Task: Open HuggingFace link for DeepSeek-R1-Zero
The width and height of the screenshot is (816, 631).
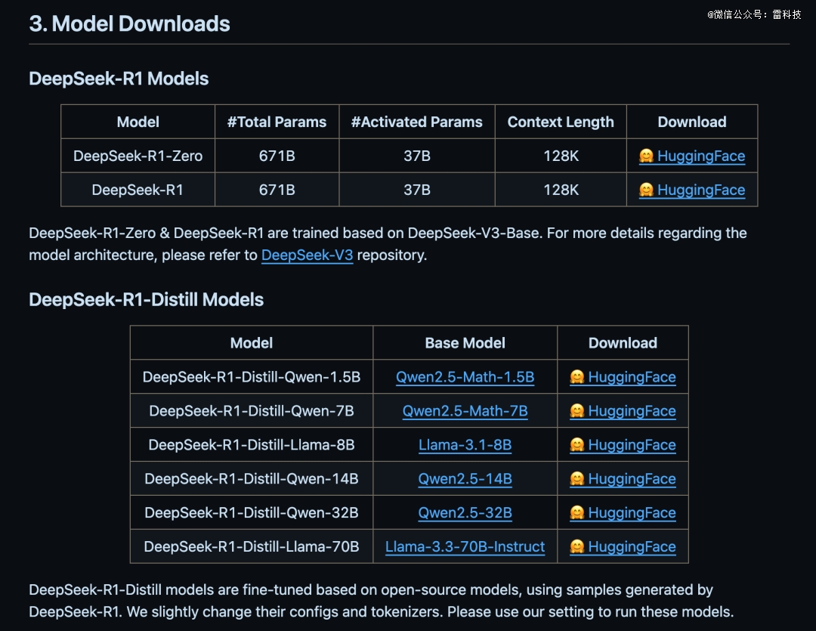Action: (692, 156)
